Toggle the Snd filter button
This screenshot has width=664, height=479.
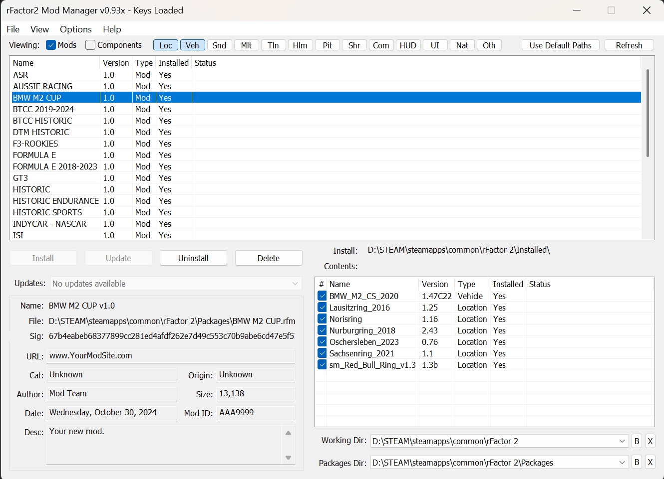220,45
